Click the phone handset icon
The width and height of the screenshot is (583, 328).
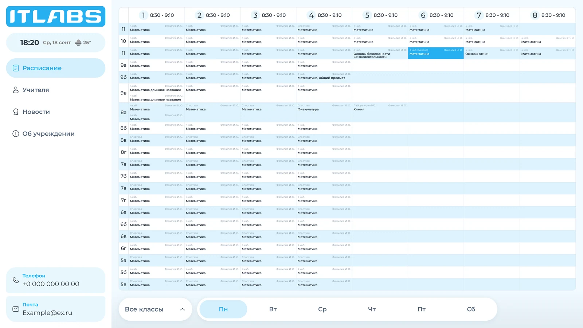click(x=16, y=280)
